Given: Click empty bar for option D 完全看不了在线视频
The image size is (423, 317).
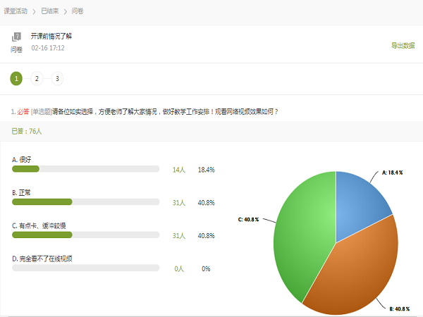Looking at the screenshot, I should click(x=86, y=268).
